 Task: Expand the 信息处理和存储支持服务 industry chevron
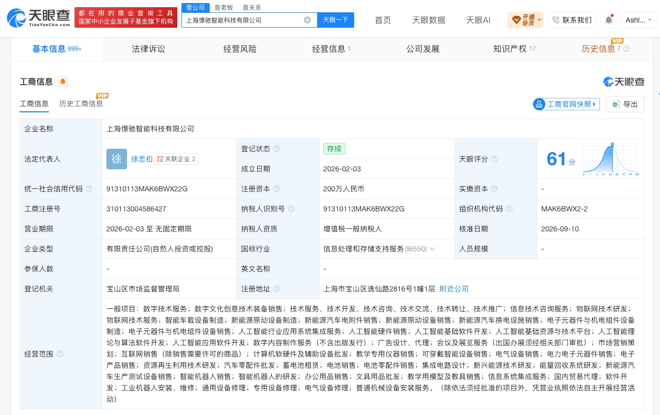[432, 249]
